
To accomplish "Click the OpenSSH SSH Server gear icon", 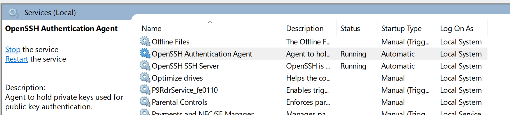I will [x=145, y=66].
